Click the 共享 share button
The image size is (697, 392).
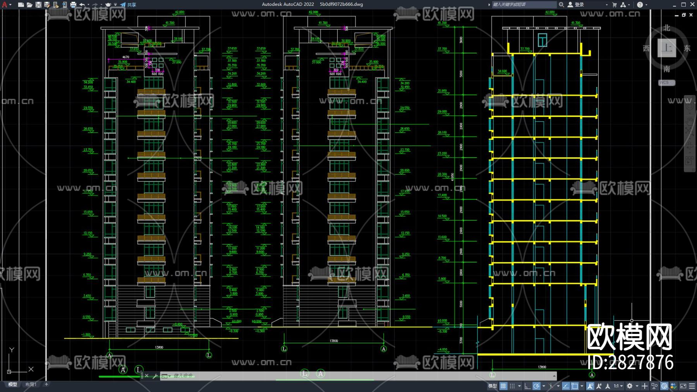coord(128,5)
